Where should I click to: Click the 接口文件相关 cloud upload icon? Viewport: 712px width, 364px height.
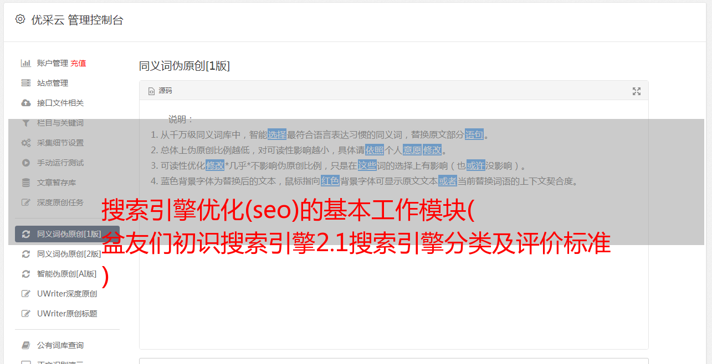(x=25, y=103)
